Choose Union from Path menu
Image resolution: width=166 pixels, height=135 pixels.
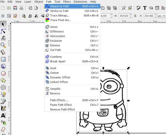[72, 27]
